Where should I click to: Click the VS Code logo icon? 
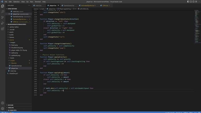pos(2,2)
